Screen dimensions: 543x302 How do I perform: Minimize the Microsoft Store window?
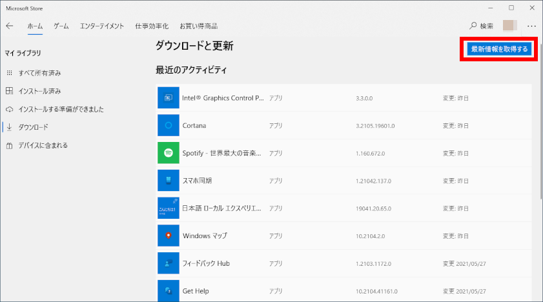point(490,8)
